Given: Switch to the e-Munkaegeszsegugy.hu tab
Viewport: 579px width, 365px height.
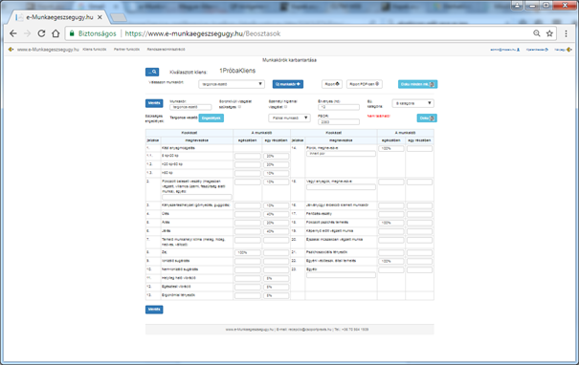Looking at the screenshot, I should tap(59, 17).
